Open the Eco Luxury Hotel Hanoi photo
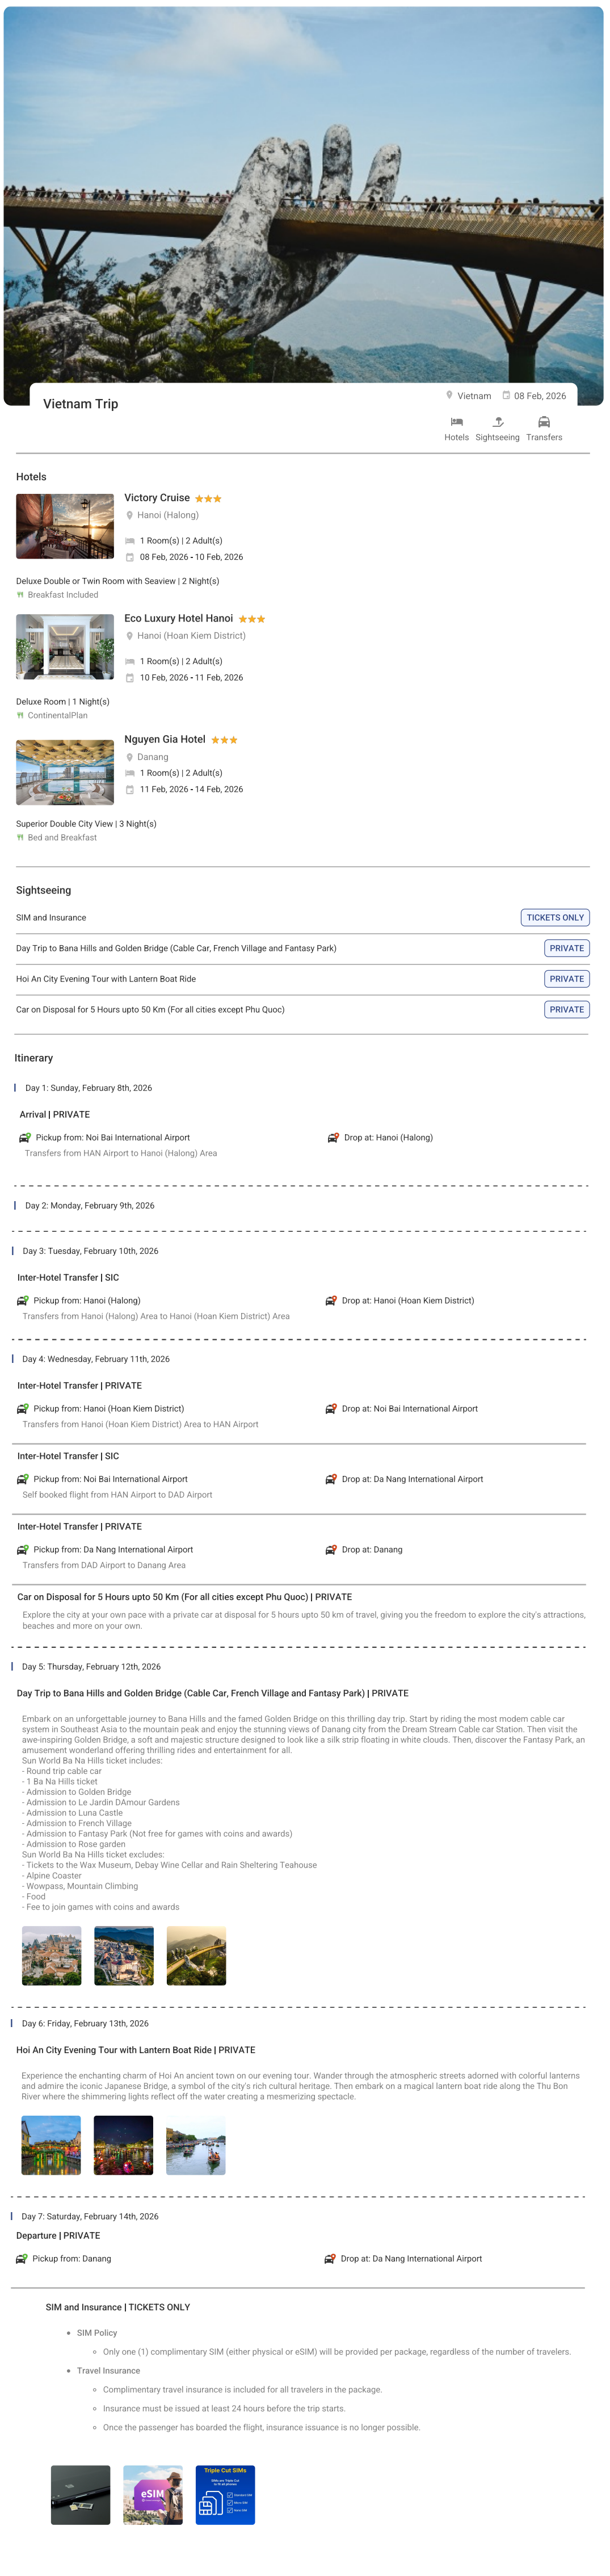This screenshot has width=610, height=2576. pos(65,647)
